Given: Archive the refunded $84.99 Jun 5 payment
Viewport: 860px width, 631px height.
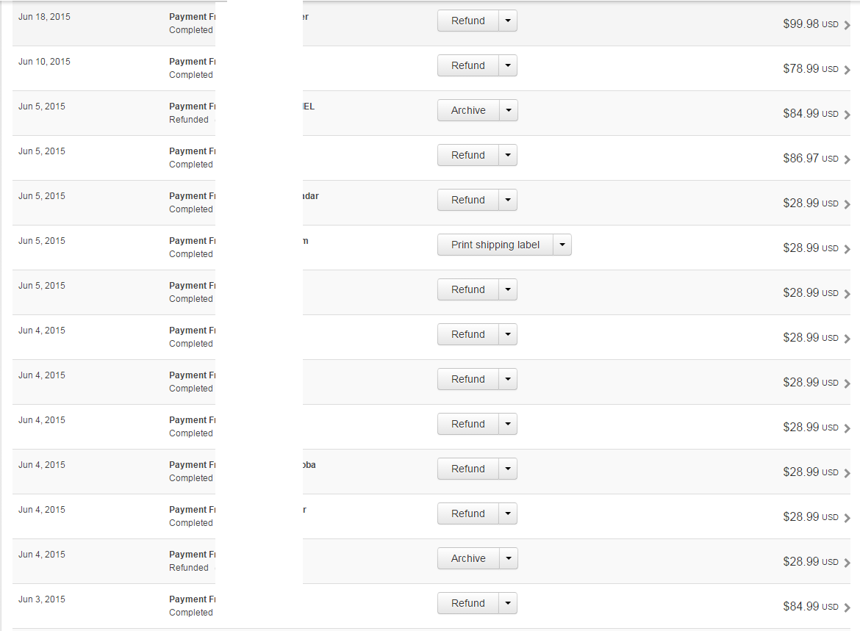Looking at the screenshot, I should coord(468,110).
